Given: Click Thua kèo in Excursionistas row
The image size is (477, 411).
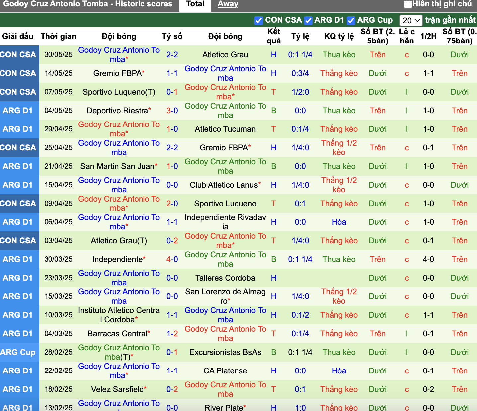Looking at the screenshot, I should click(339, 352).
